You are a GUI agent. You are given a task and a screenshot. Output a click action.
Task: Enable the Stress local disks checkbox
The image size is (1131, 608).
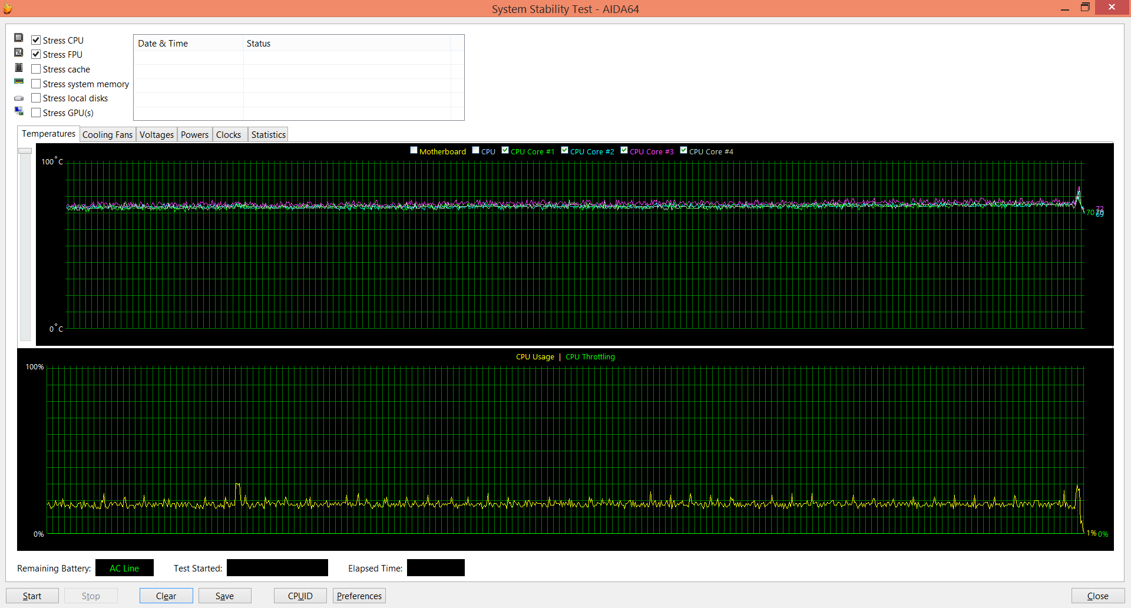coord(36,98)
